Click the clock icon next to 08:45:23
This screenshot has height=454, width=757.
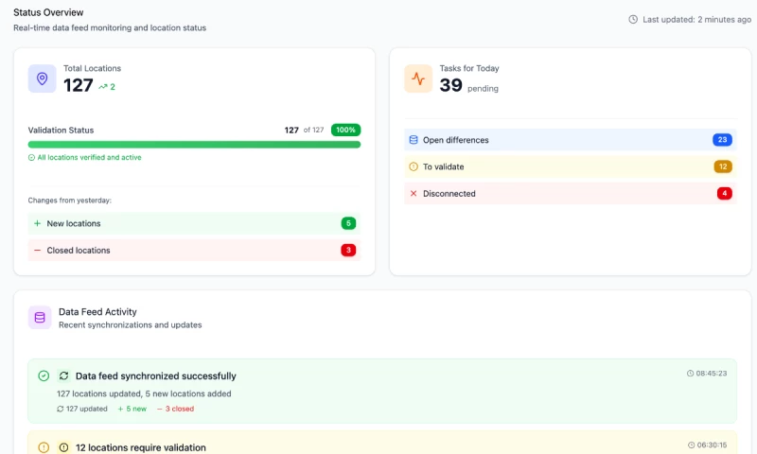coord(690,374)
